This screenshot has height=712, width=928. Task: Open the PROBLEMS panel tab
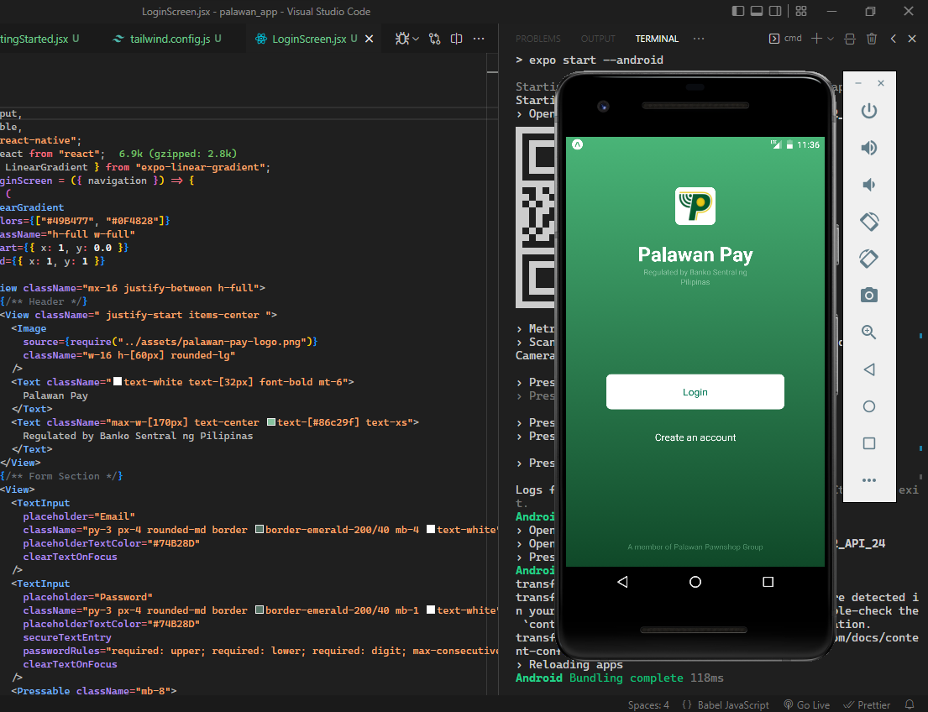(538, 39)
